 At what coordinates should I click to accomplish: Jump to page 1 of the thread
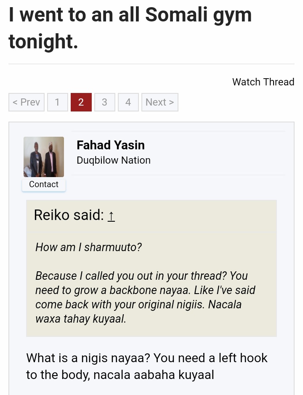pos(57,102)
